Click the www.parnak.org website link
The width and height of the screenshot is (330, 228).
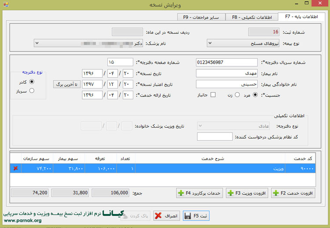[x=22, y=221]
